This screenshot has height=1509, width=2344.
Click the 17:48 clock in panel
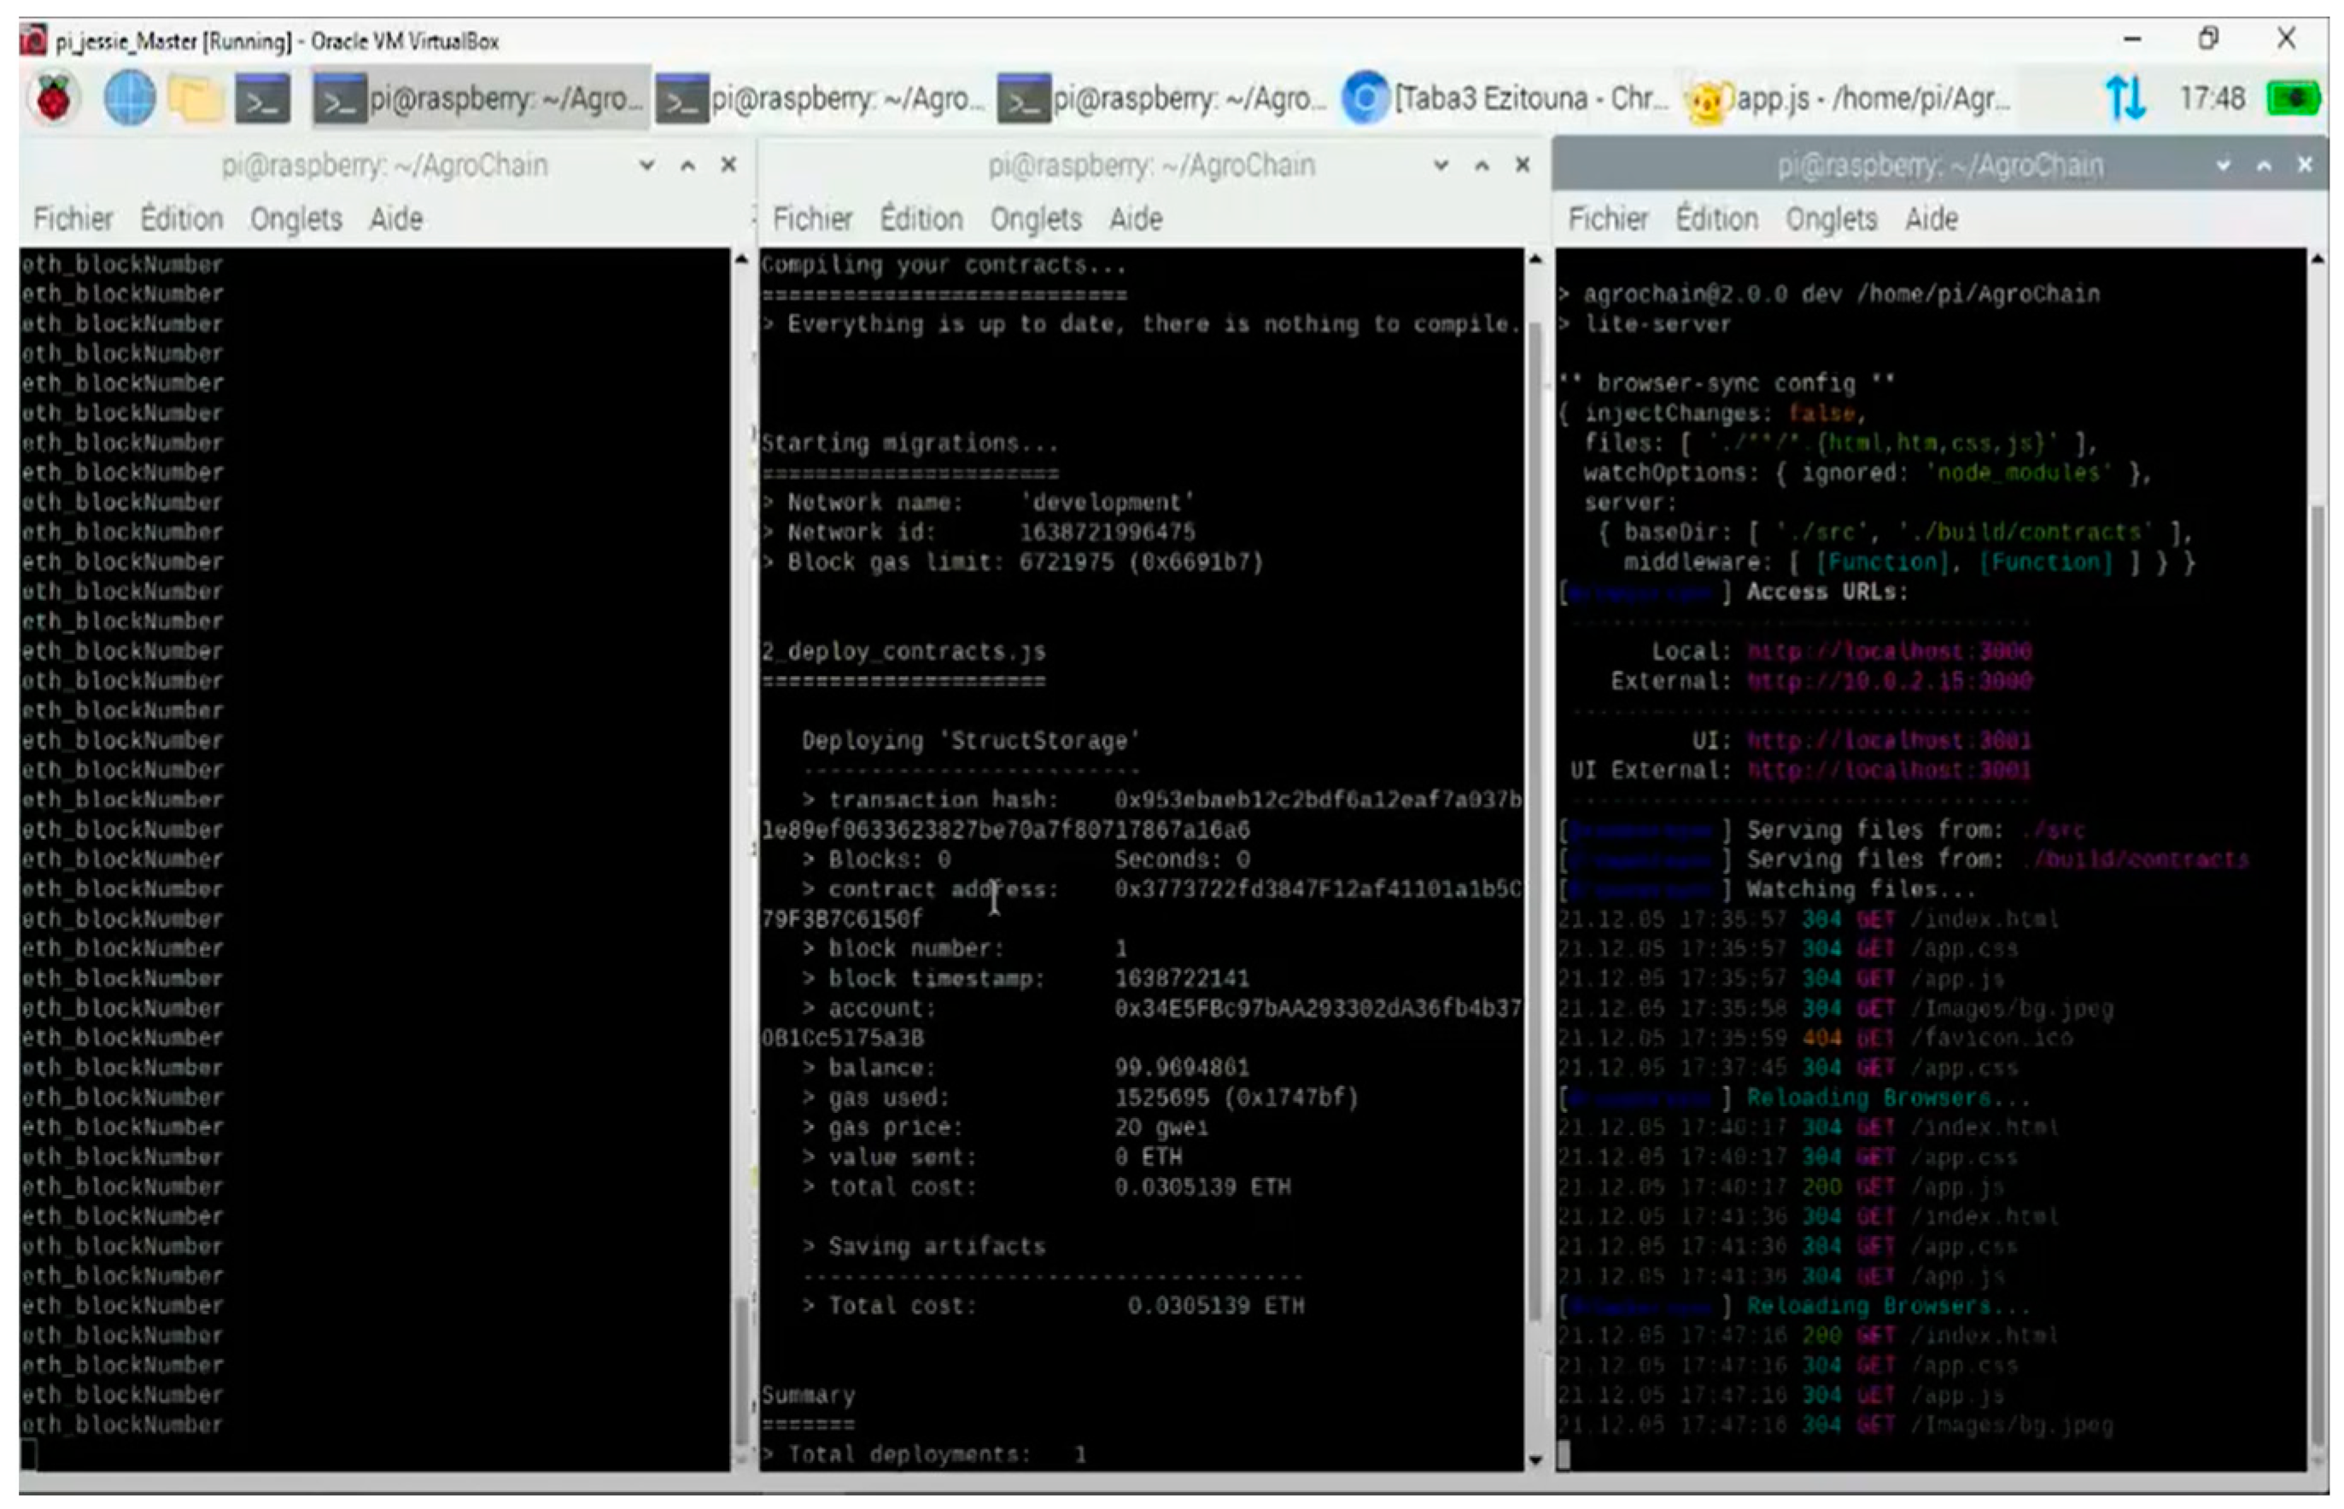[2211, 99]
